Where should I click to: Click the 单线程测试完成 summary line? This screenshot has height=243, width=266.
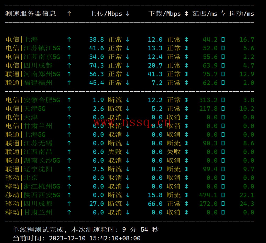pyautogui.click(x=86, y=230)
